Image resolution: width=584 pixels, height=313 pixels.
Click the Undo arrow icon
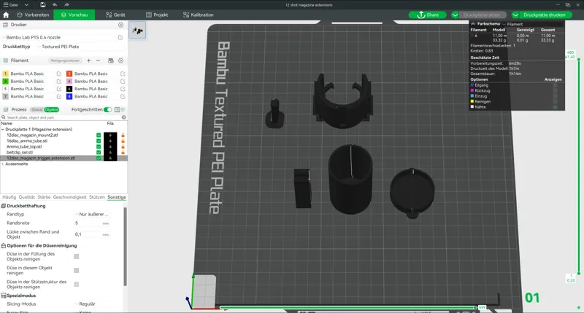(55, 5)
